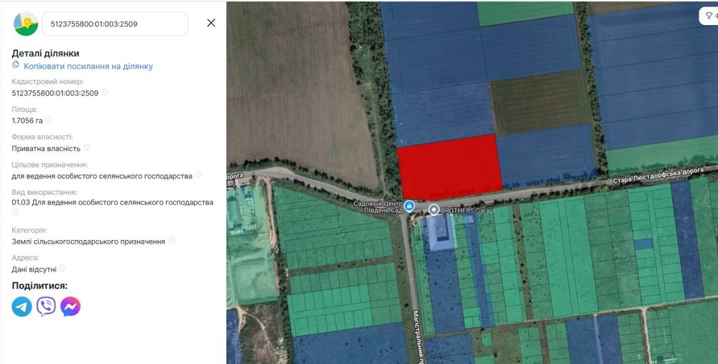Click 'Копіювати посилання на ділянку' link
The width and height of the screenshot is (718, 364).
pos(88,66)
